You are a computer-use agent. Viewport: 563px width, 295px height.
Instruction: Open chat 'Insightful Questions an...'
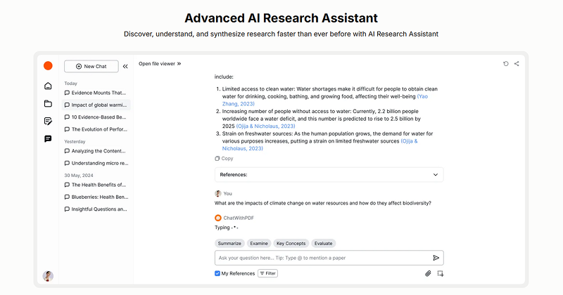pos(96,209)
